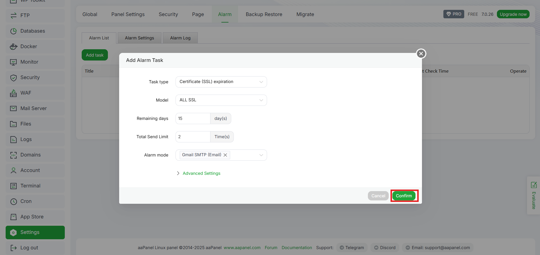Click the Total Send Limit input field

pos(193,137)
